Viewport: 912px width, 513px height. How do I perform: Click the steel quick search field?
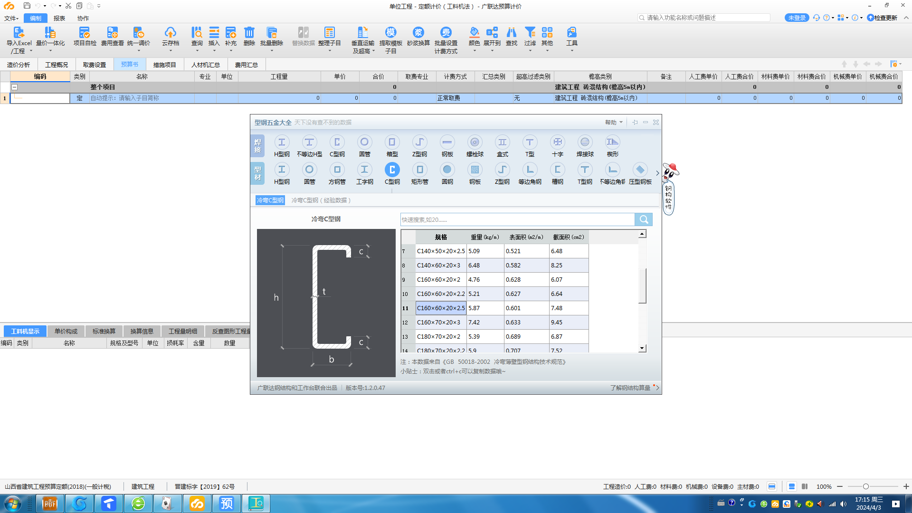(x=517, y=219)
